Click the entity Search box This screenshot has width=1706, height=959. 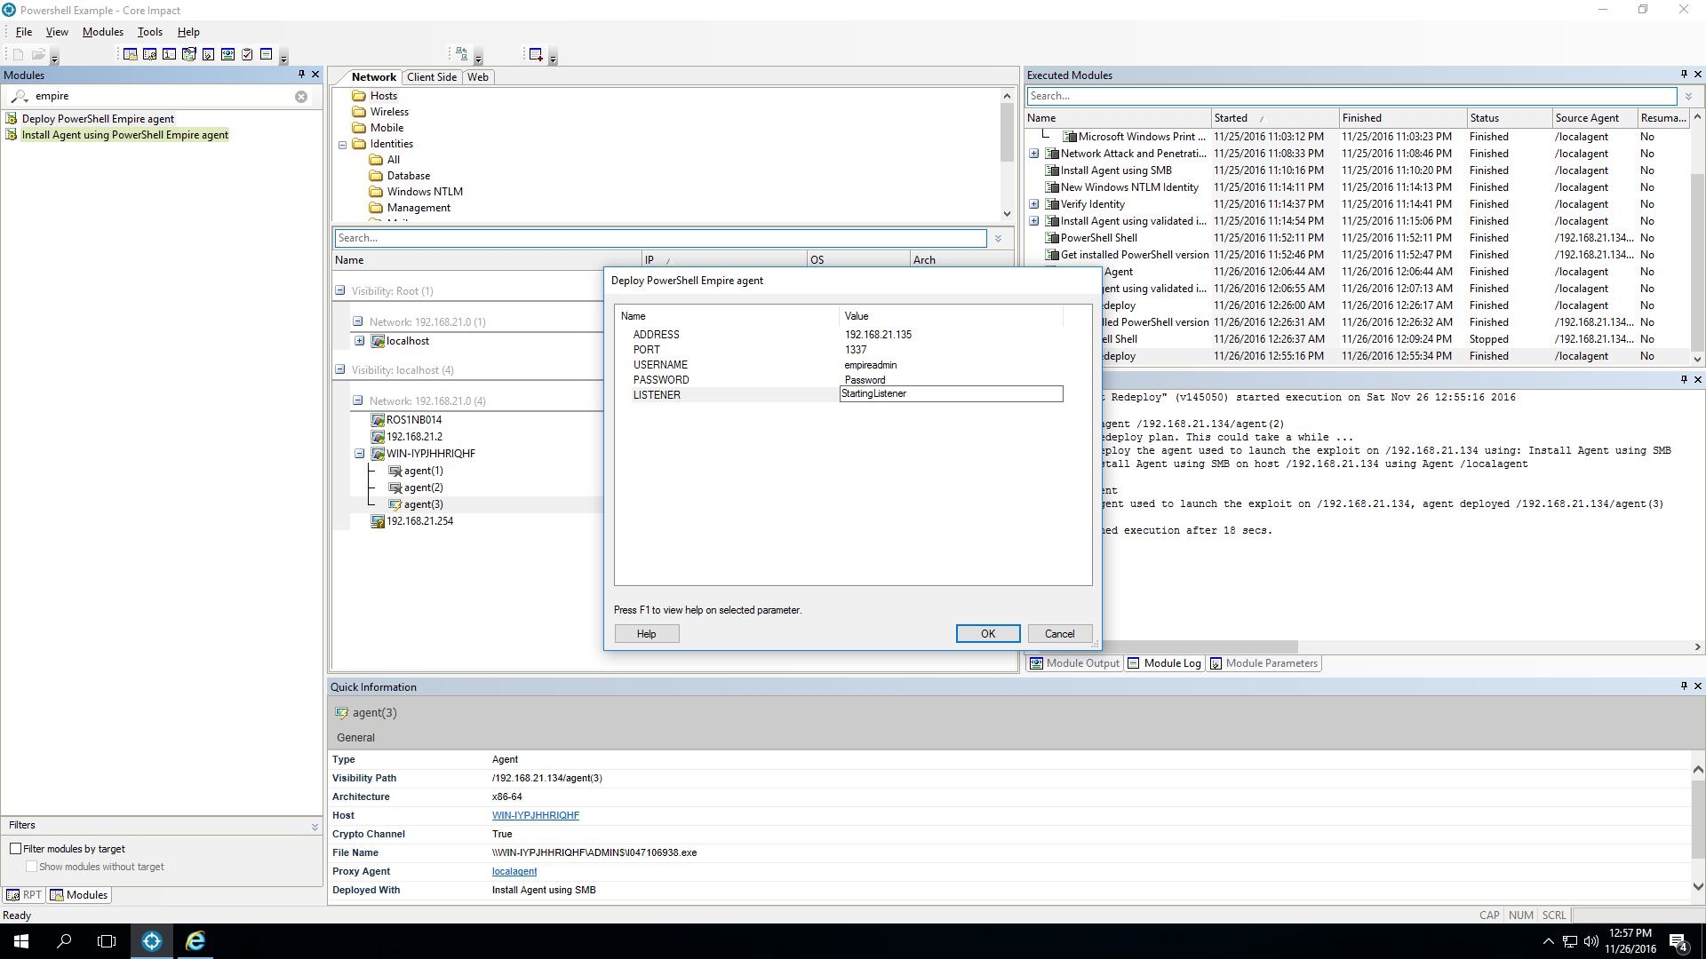[x=660, y=238]
